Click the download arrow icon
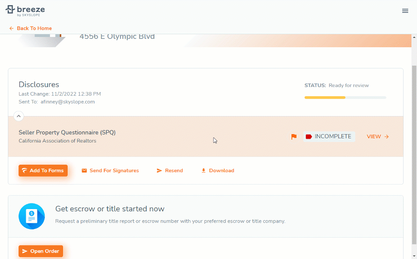 (203, 171)
